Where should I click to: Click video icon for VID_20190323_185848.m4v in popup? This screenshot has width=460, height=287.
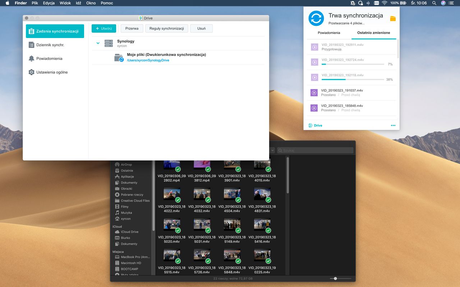click(314, 108)
